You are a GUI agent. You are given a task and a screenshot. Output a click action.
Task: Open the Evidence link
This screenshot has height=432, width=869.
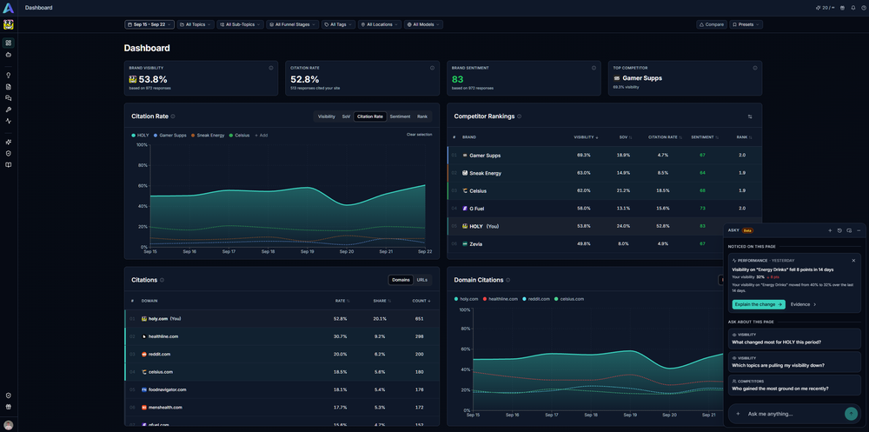803,304
